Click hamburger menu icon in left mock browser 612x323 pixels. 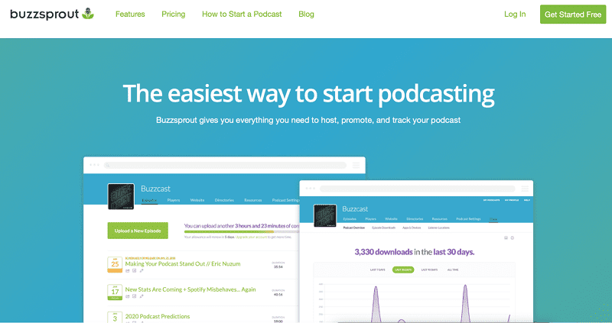(x=356, y=165)
